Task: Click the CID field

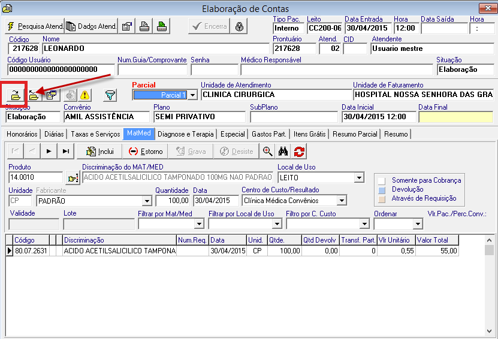Action: pyautogui.click(x=355, y=49)
